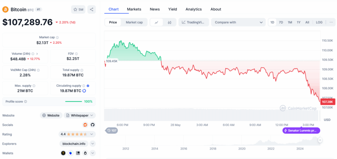Open the Senator Lummis news marker
Image resolution: width=337 pixels, height=159 pixels.
[301, 130]
